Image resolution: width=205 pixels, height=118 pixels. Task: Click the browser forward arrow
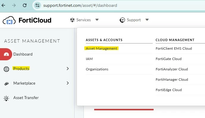click(x=14, y=5)
